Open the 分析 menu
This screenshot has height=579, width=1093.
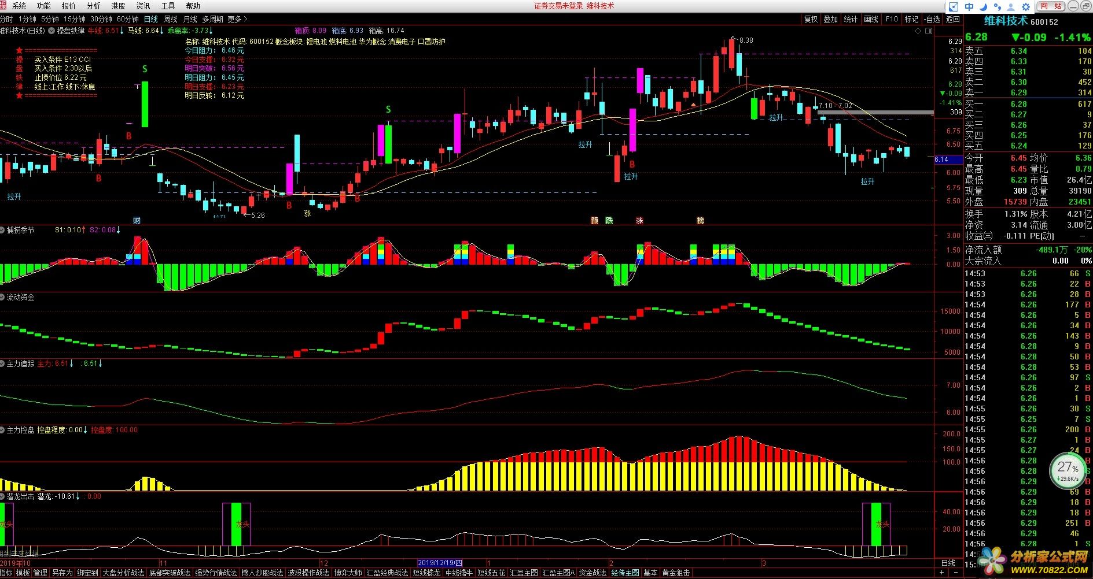click(93, 6)
